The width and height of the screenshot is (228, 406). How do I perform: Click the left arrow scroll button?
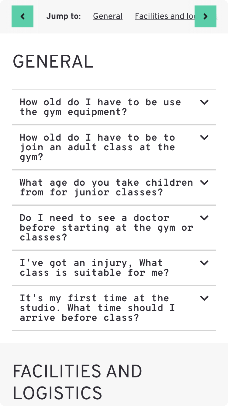click(x=22, y=16)
